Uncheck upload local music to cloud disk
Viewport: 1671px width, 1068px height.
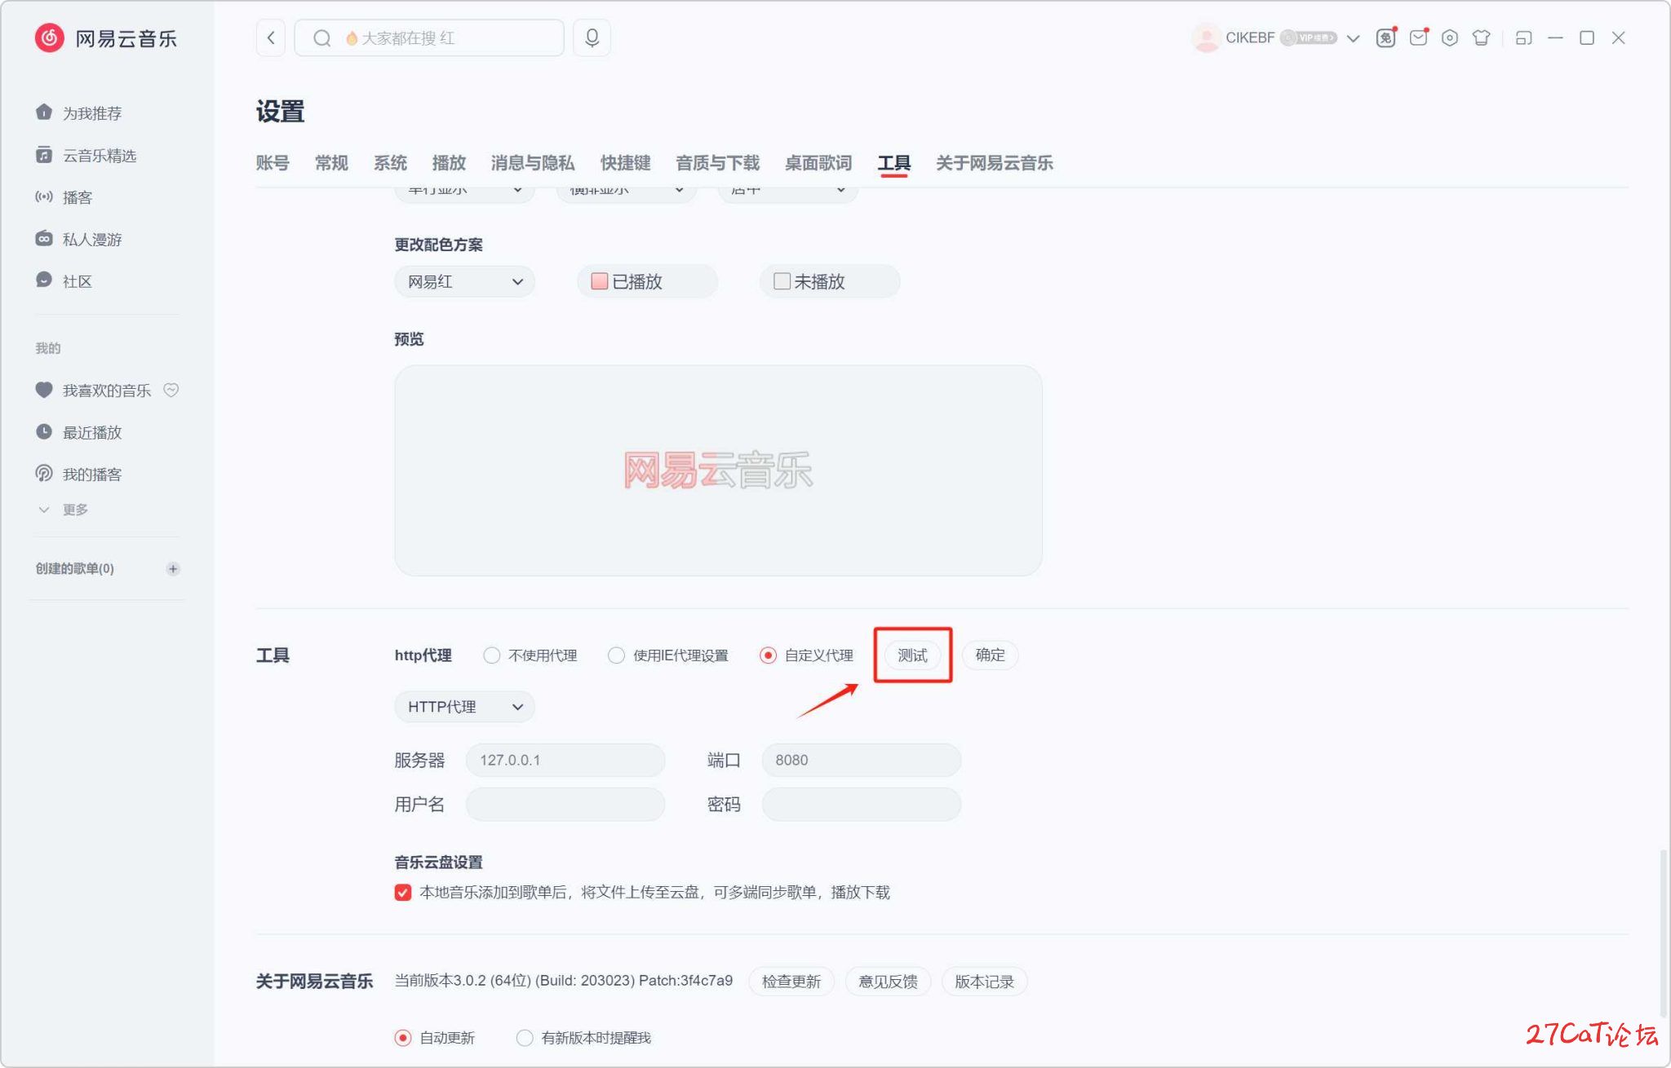click(x=403, y=893)
